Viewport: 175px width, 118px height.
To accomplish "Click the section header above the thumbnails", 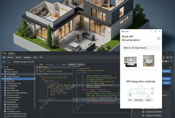I will 141,48.
